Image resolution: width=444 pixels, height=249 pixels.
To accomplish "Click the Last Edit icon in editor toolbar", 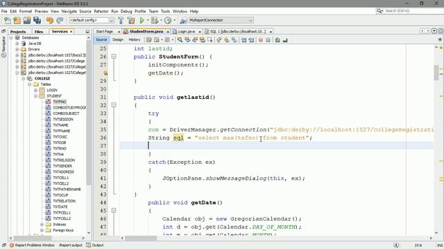I will (149, 40).
